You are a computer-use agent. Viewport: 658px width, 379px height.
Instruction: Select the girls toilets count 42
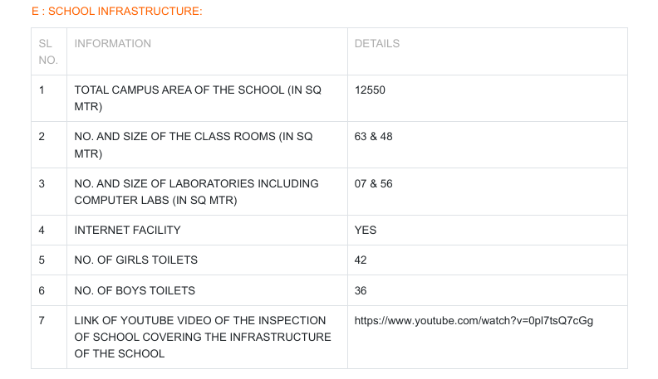pyautogui.click(x=361, y=260)
